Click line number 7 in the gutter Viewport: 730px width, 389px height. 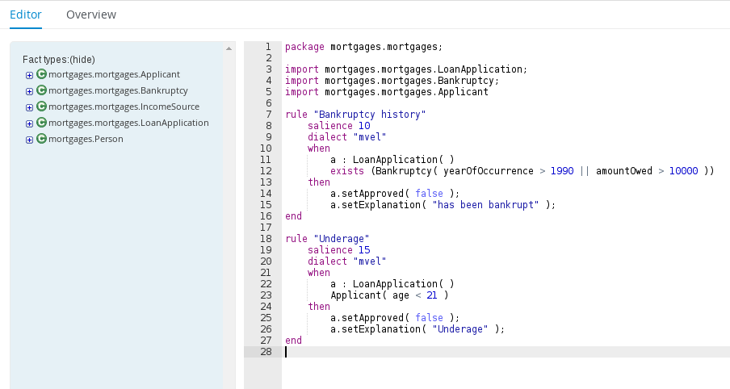click(x=267, y=115)
